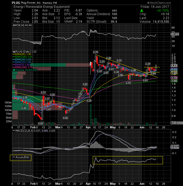
Task: Click the Open price value 2.04
Action: point(35,10)
